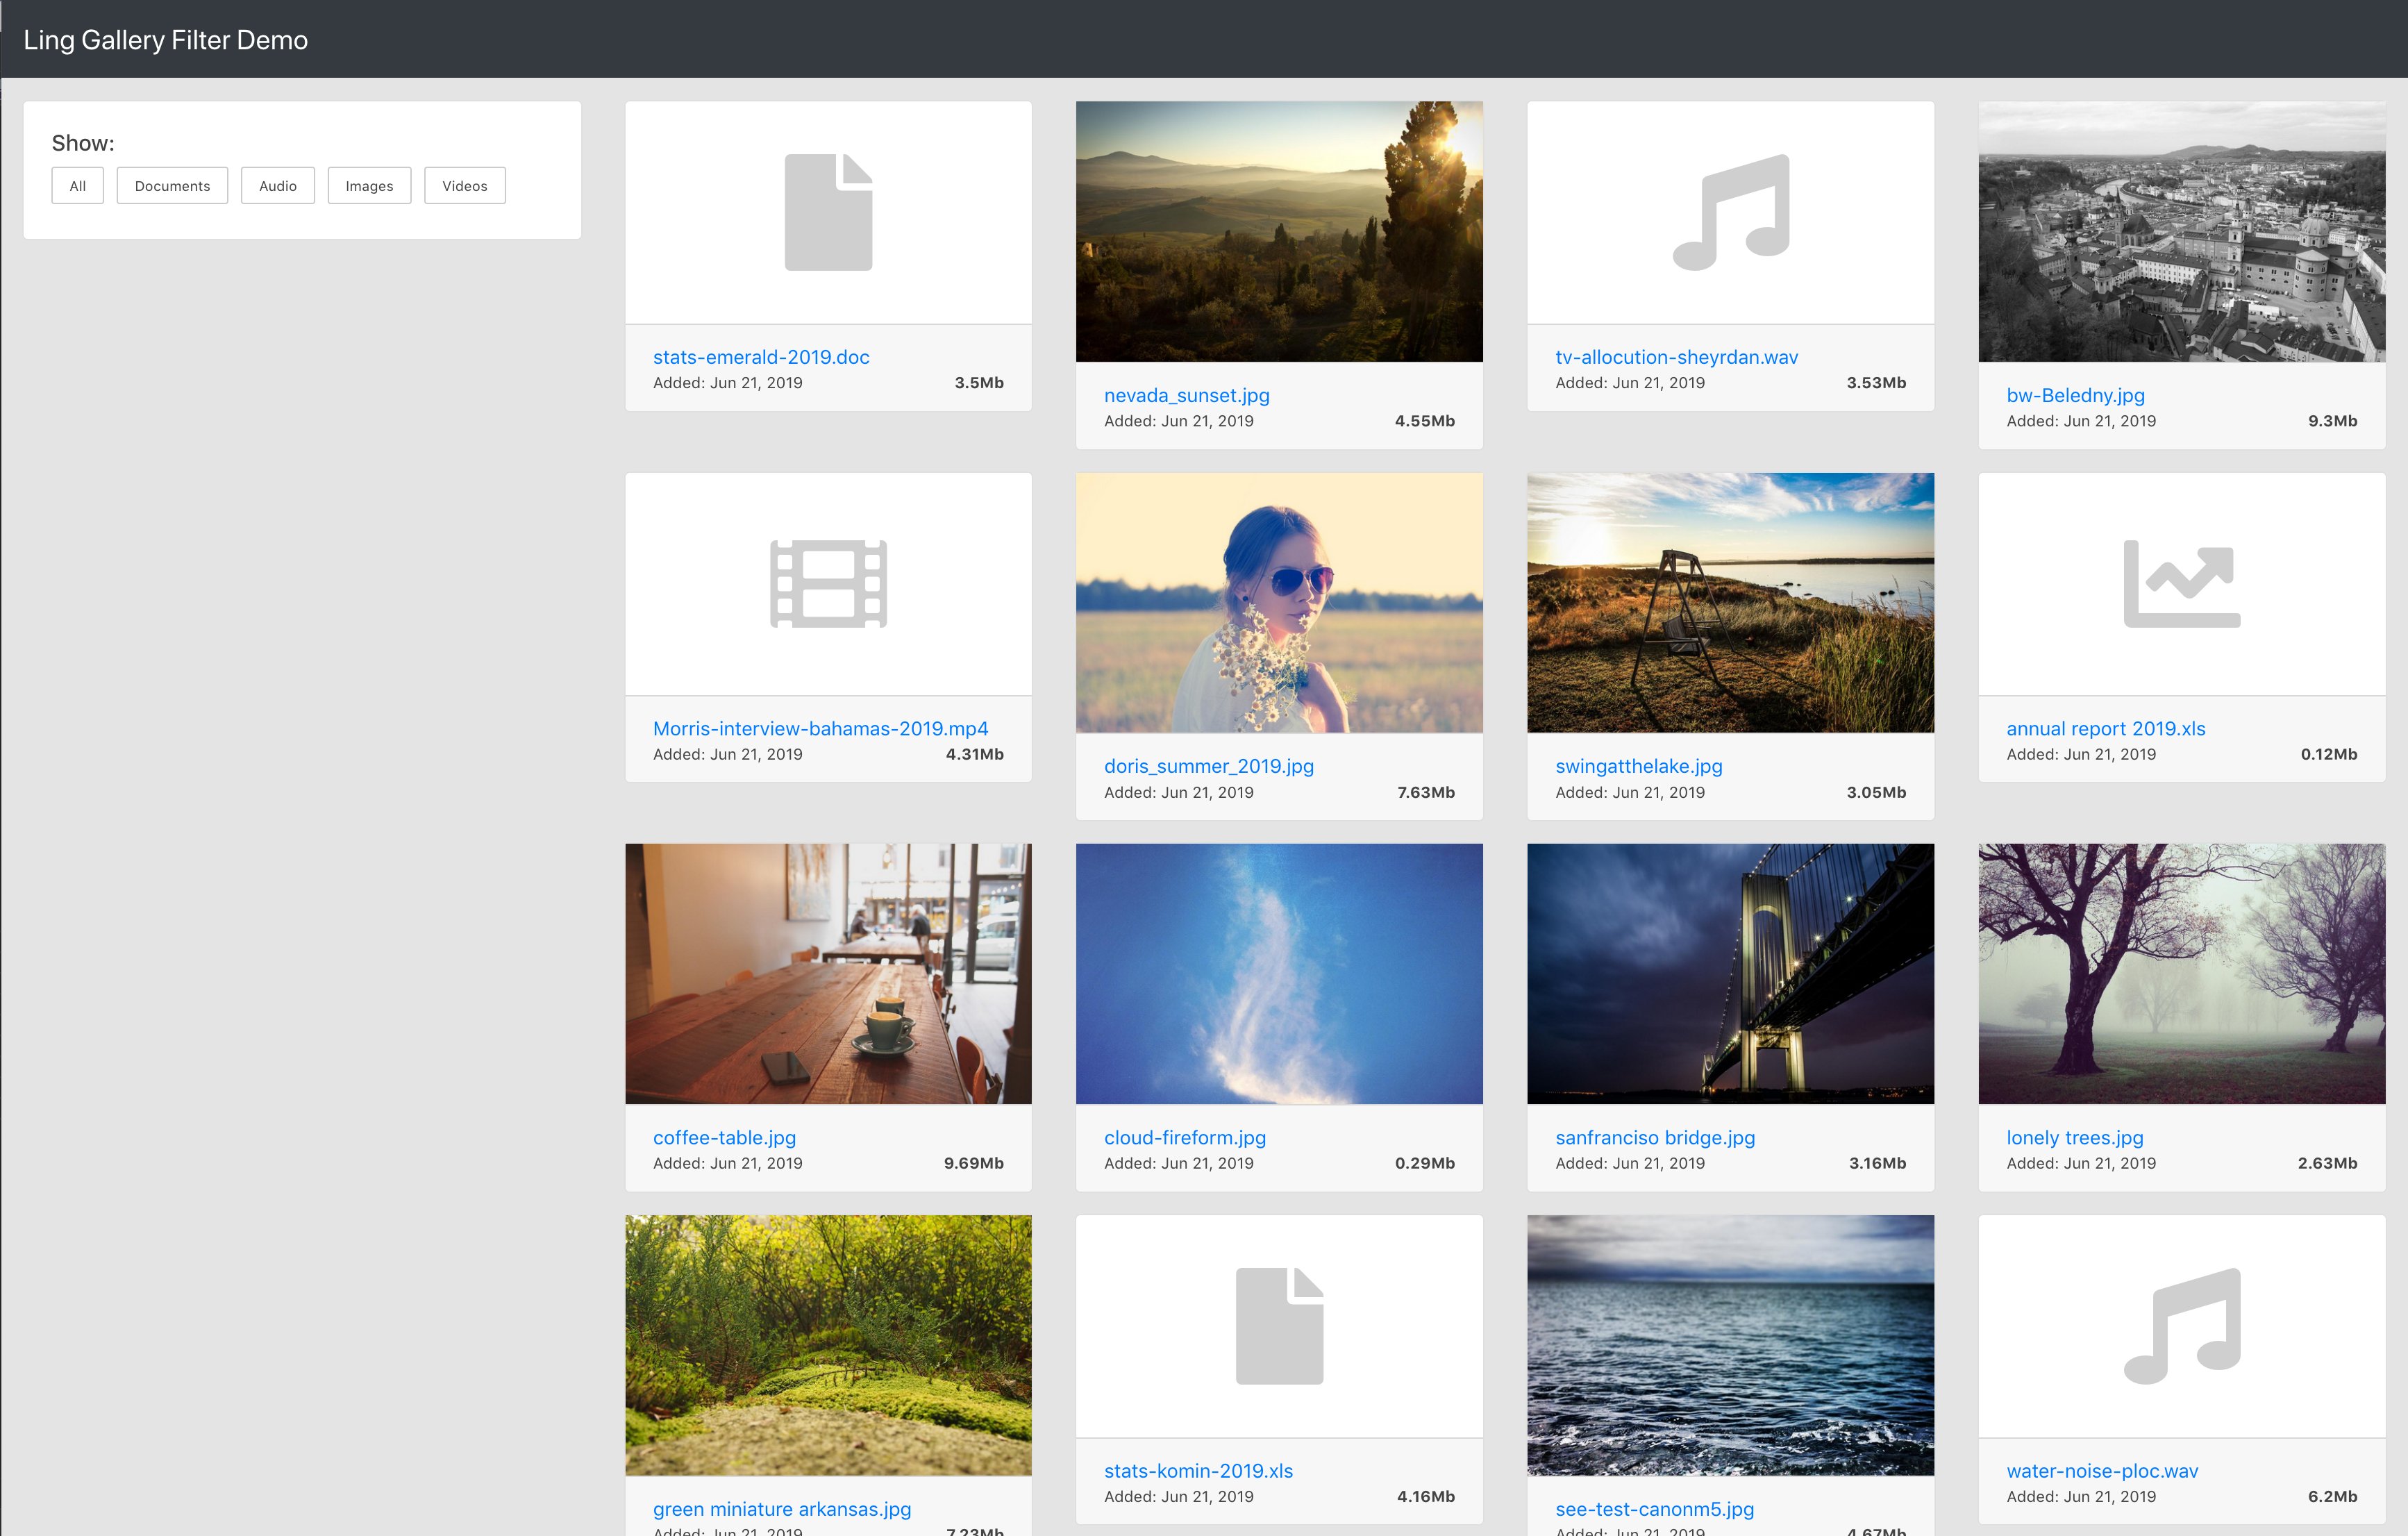The width and height of the screenshot is (2408, 1536).
Task: Select the Images filter button
Action: (x=369, y=185)
